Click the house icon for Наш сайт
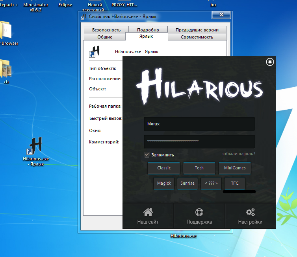297x257 pixels. (148, 213)
